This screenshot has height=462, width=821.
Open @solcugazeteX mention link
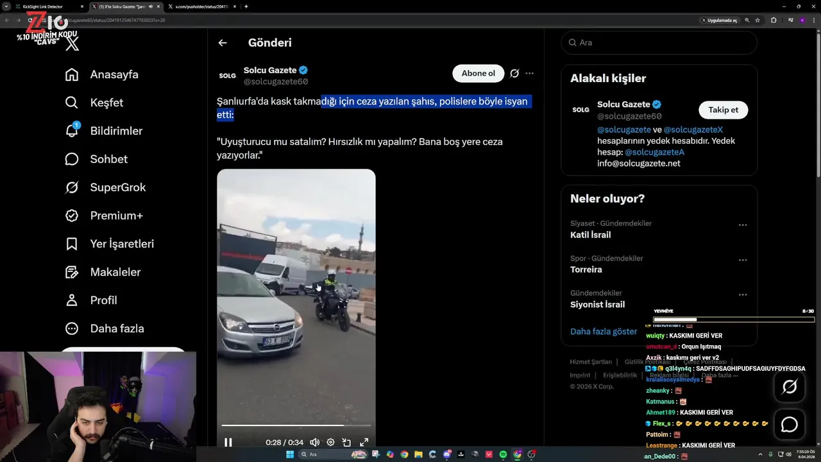pos(693,130)
